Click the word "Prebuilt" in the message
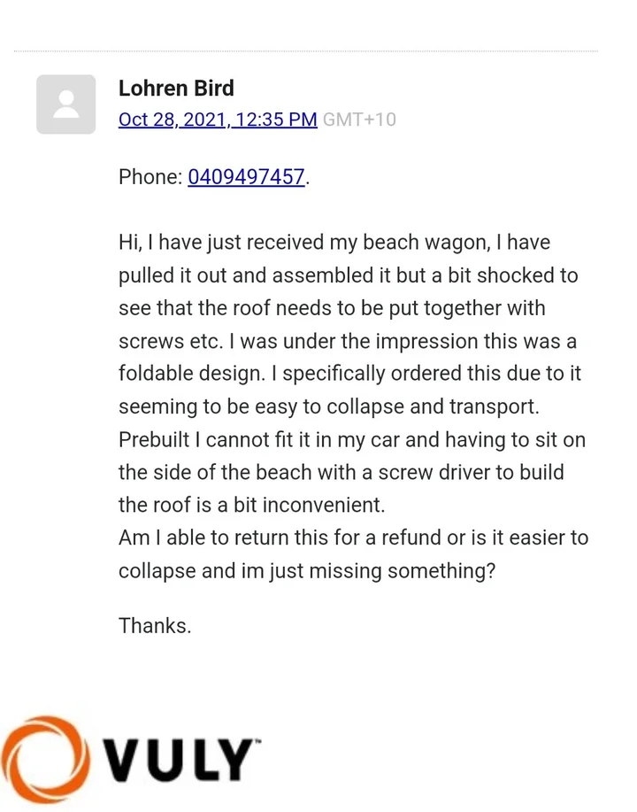637x812 pixels. tap(157, 439)
